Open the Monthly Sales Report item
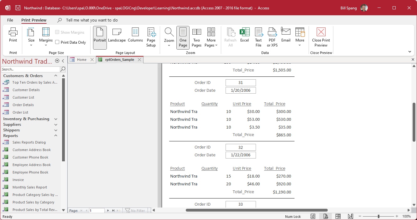417x220 pixels. coord(30,187)
